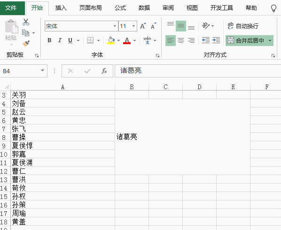Expand phonetic guide dropdown arrow
This screenshot has height=230, width=281.
(x=155, y=41)
